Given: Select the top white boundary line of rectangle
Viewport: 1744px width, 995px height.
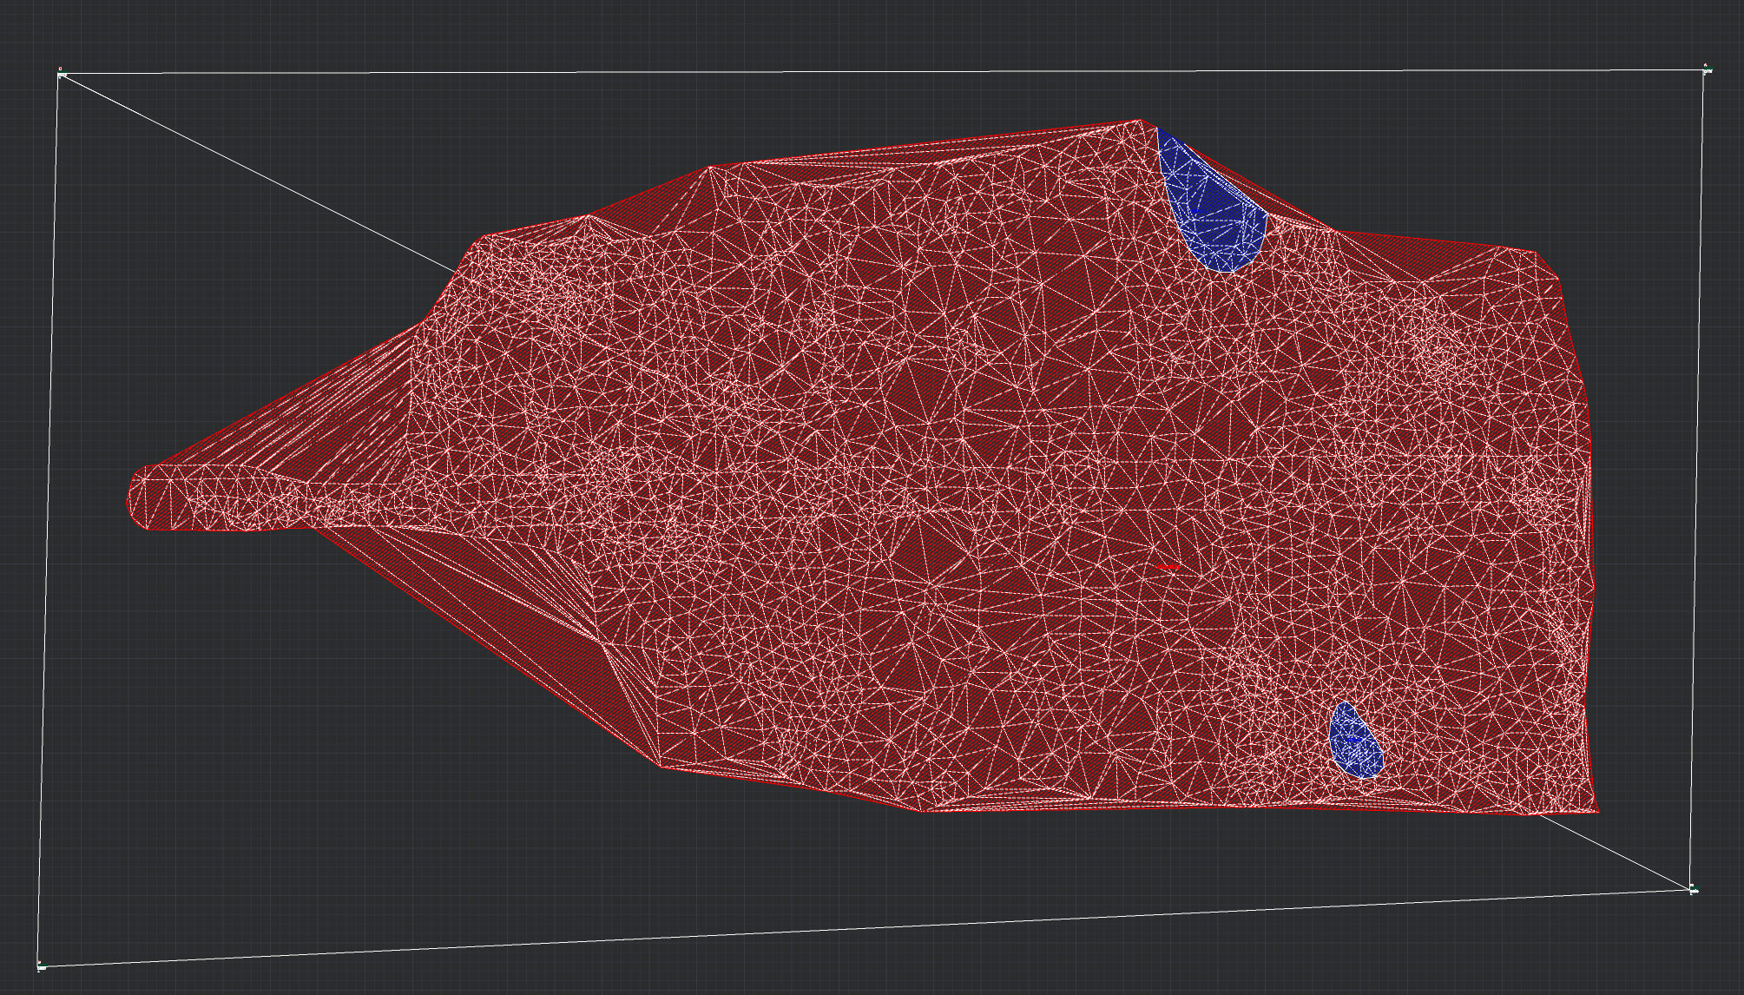Looking at the screenshot, I should pos(868,72).
